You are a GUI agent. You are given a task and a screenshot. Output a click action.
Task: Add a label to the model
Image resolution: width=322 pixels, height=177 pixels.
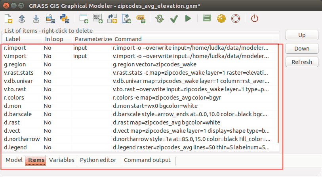(x=141, y=18)
